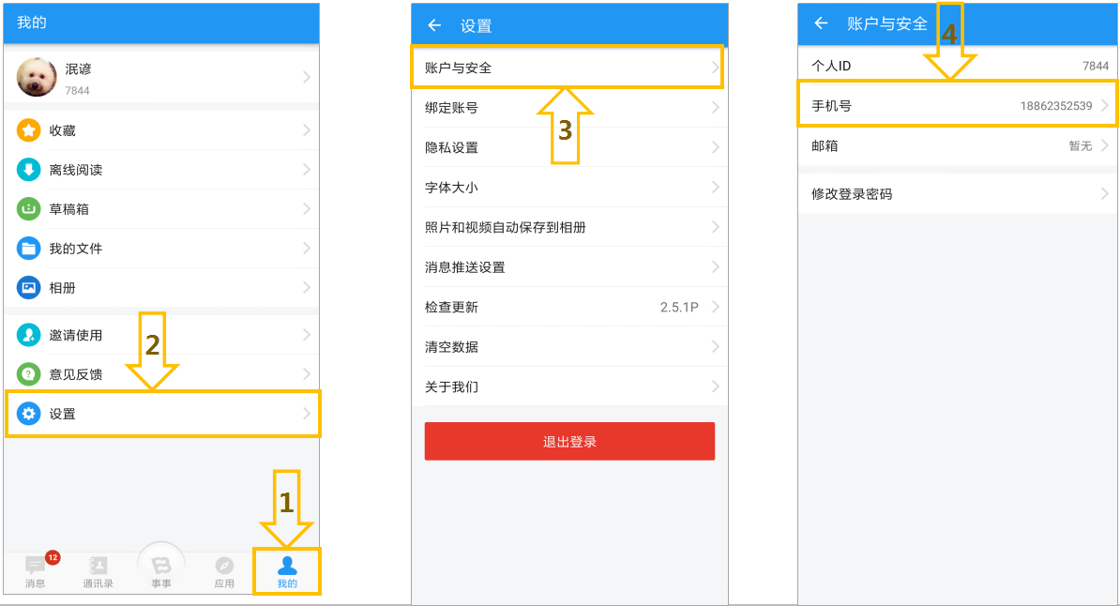Open 手机号 phone number entry
This screenshot has width=1120, height=606.
957,105
